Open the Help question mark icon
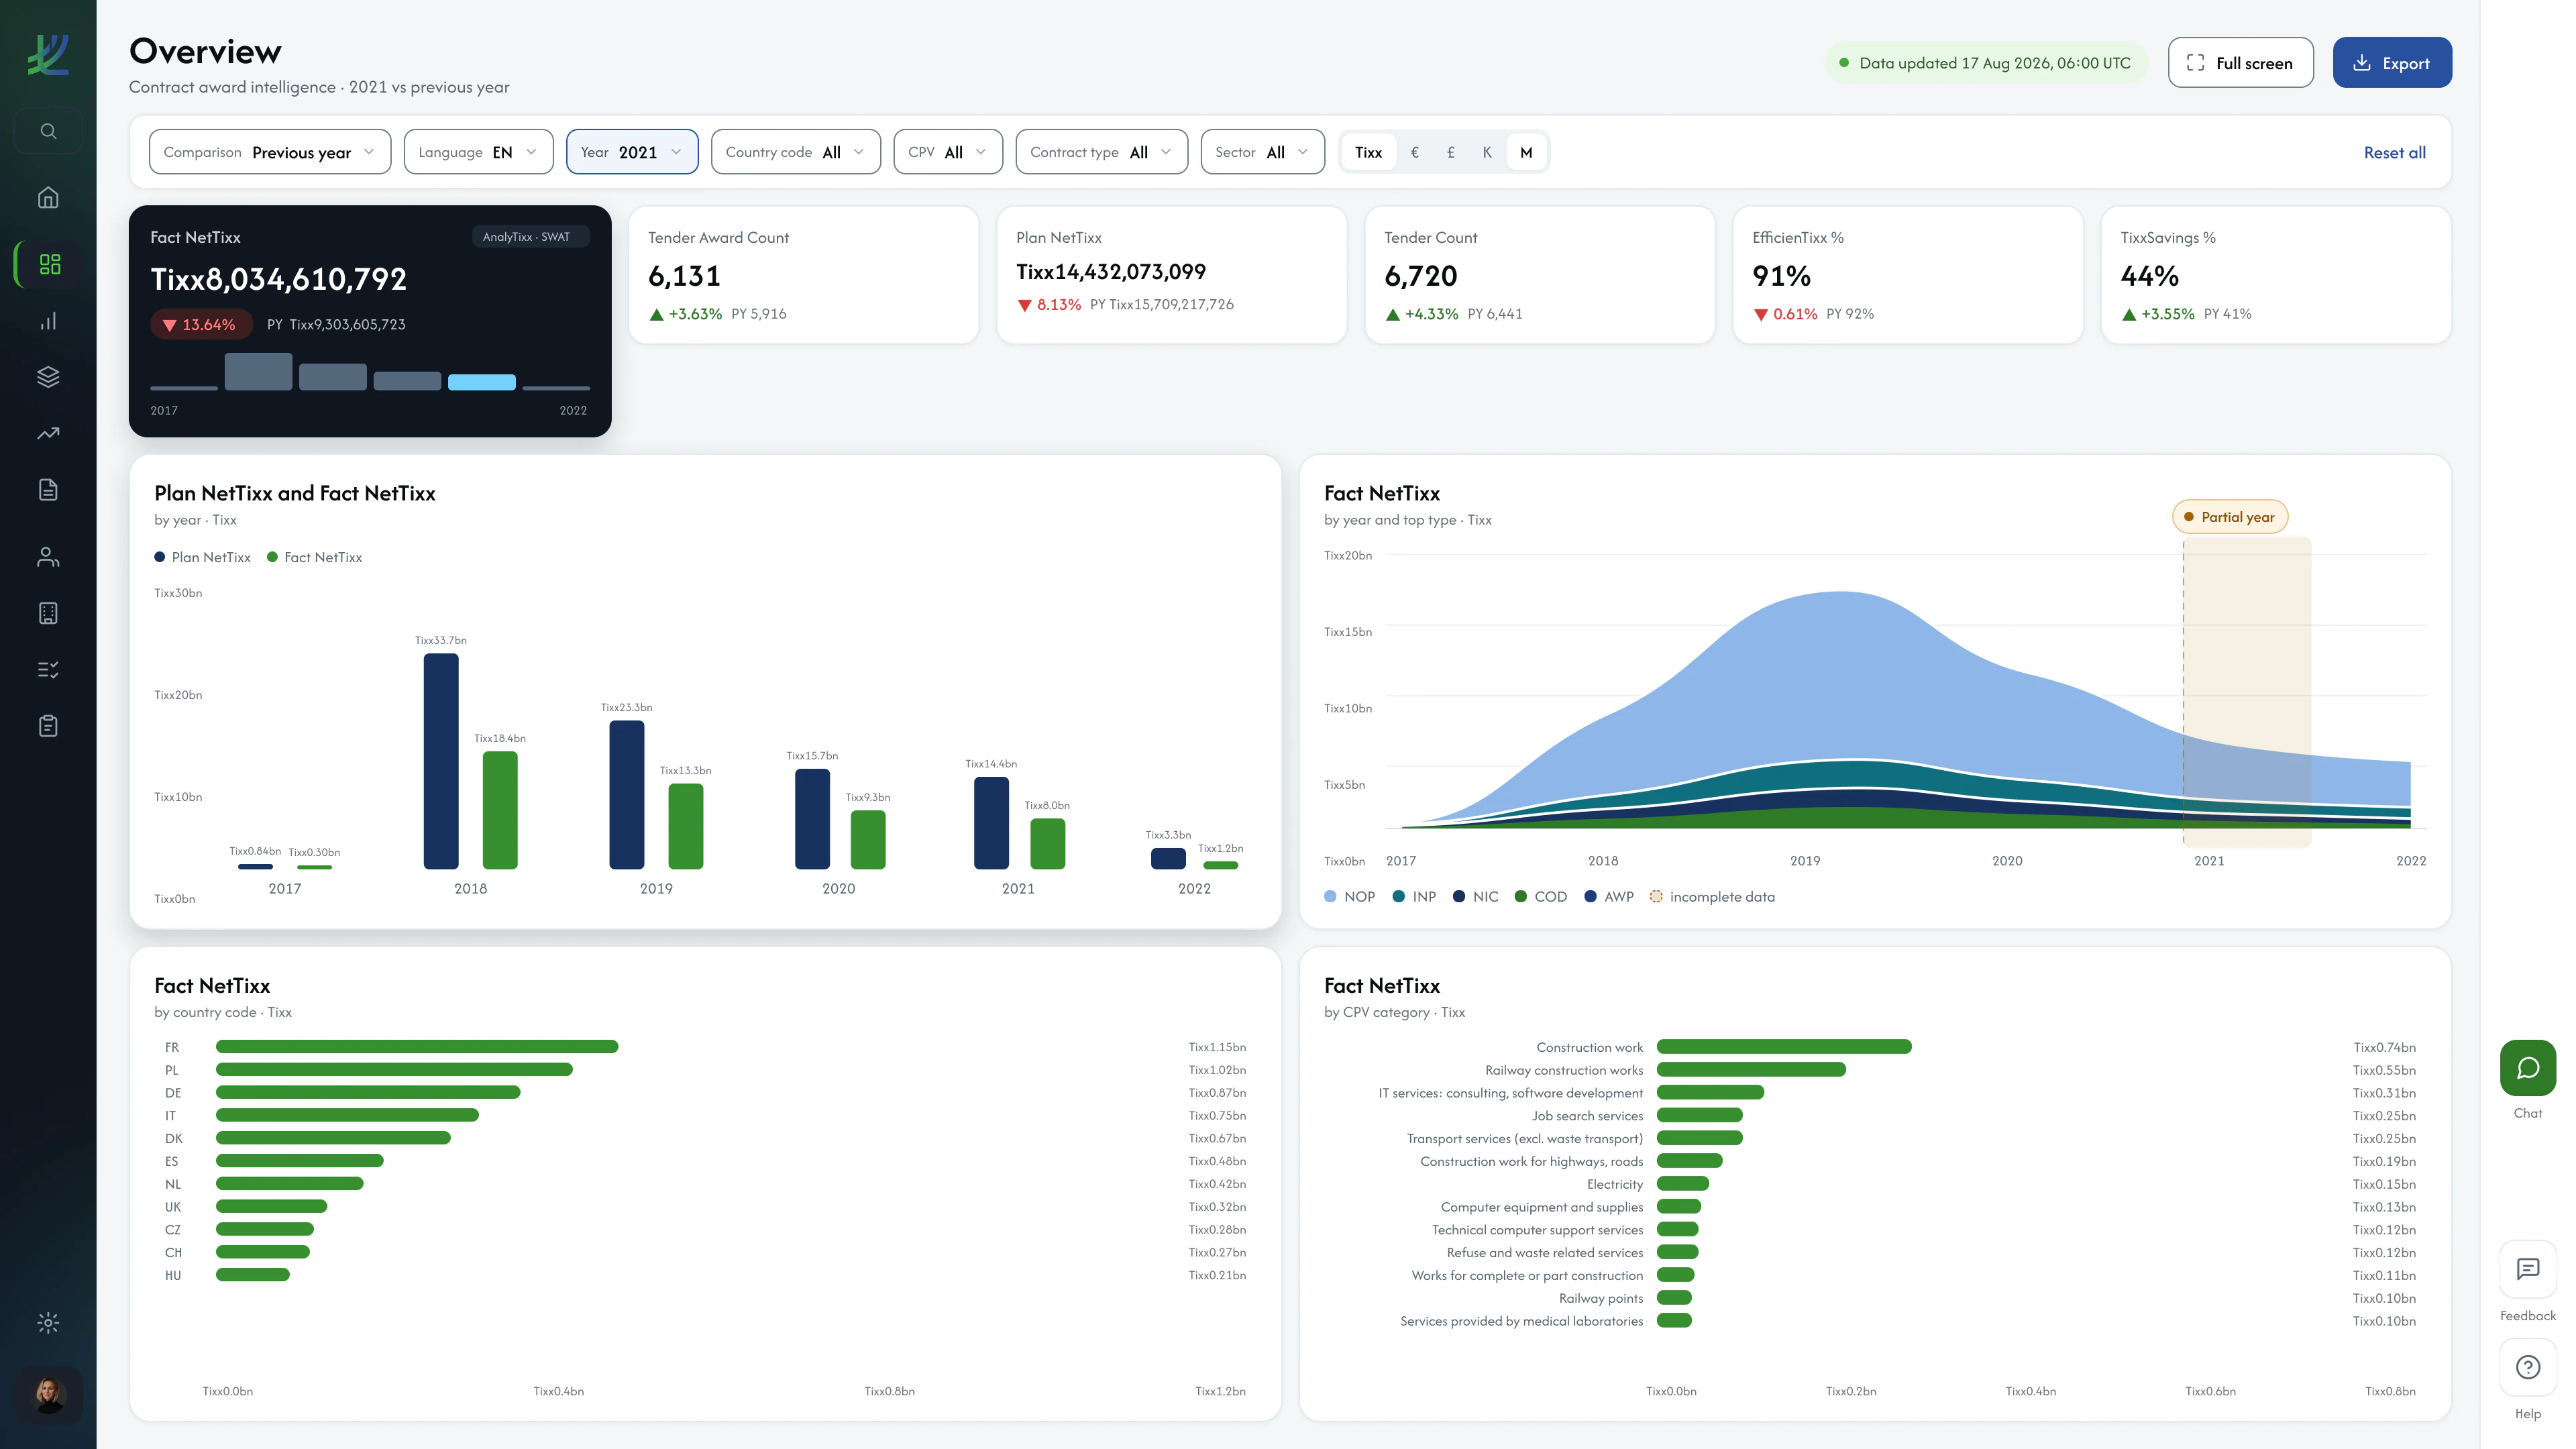 point(2527,1367)
